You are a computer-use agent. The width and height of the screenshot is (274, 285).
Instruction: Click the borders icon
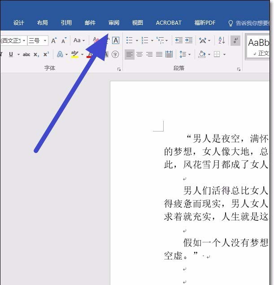[x=217, y=54]
